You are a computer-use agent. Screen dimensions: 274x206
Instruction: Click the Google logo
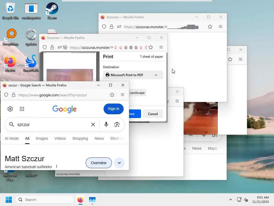64,109
